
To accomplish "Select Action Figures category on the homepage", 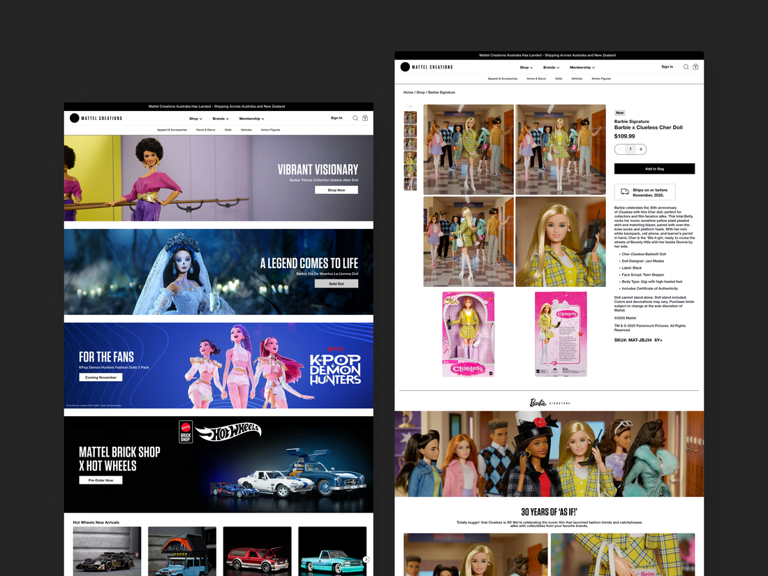I will click(270, 130).
